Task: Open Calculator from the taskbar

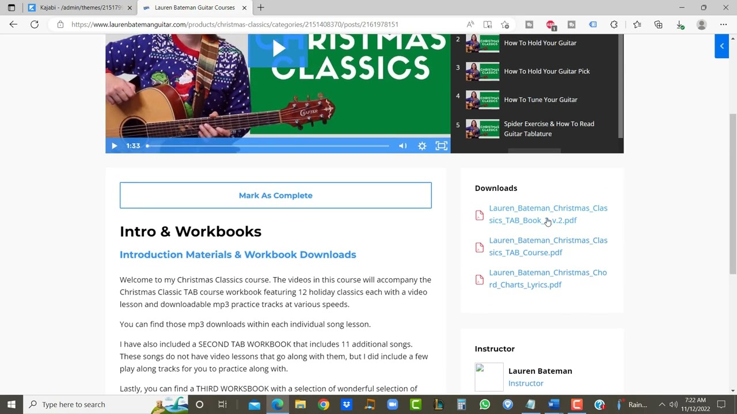Action: point(461,404)
